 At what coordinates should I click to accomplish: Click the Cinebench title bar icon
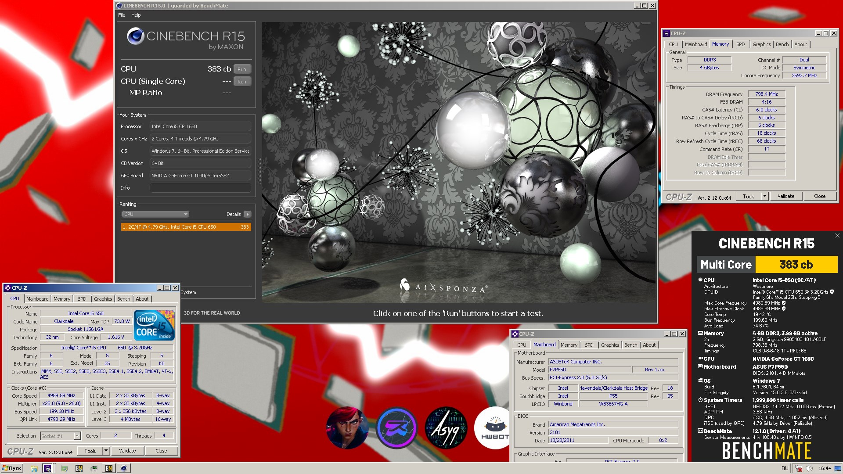[119, 6]
